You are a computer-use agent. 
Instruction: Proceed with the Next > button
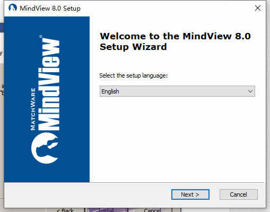tap(190, 194)
